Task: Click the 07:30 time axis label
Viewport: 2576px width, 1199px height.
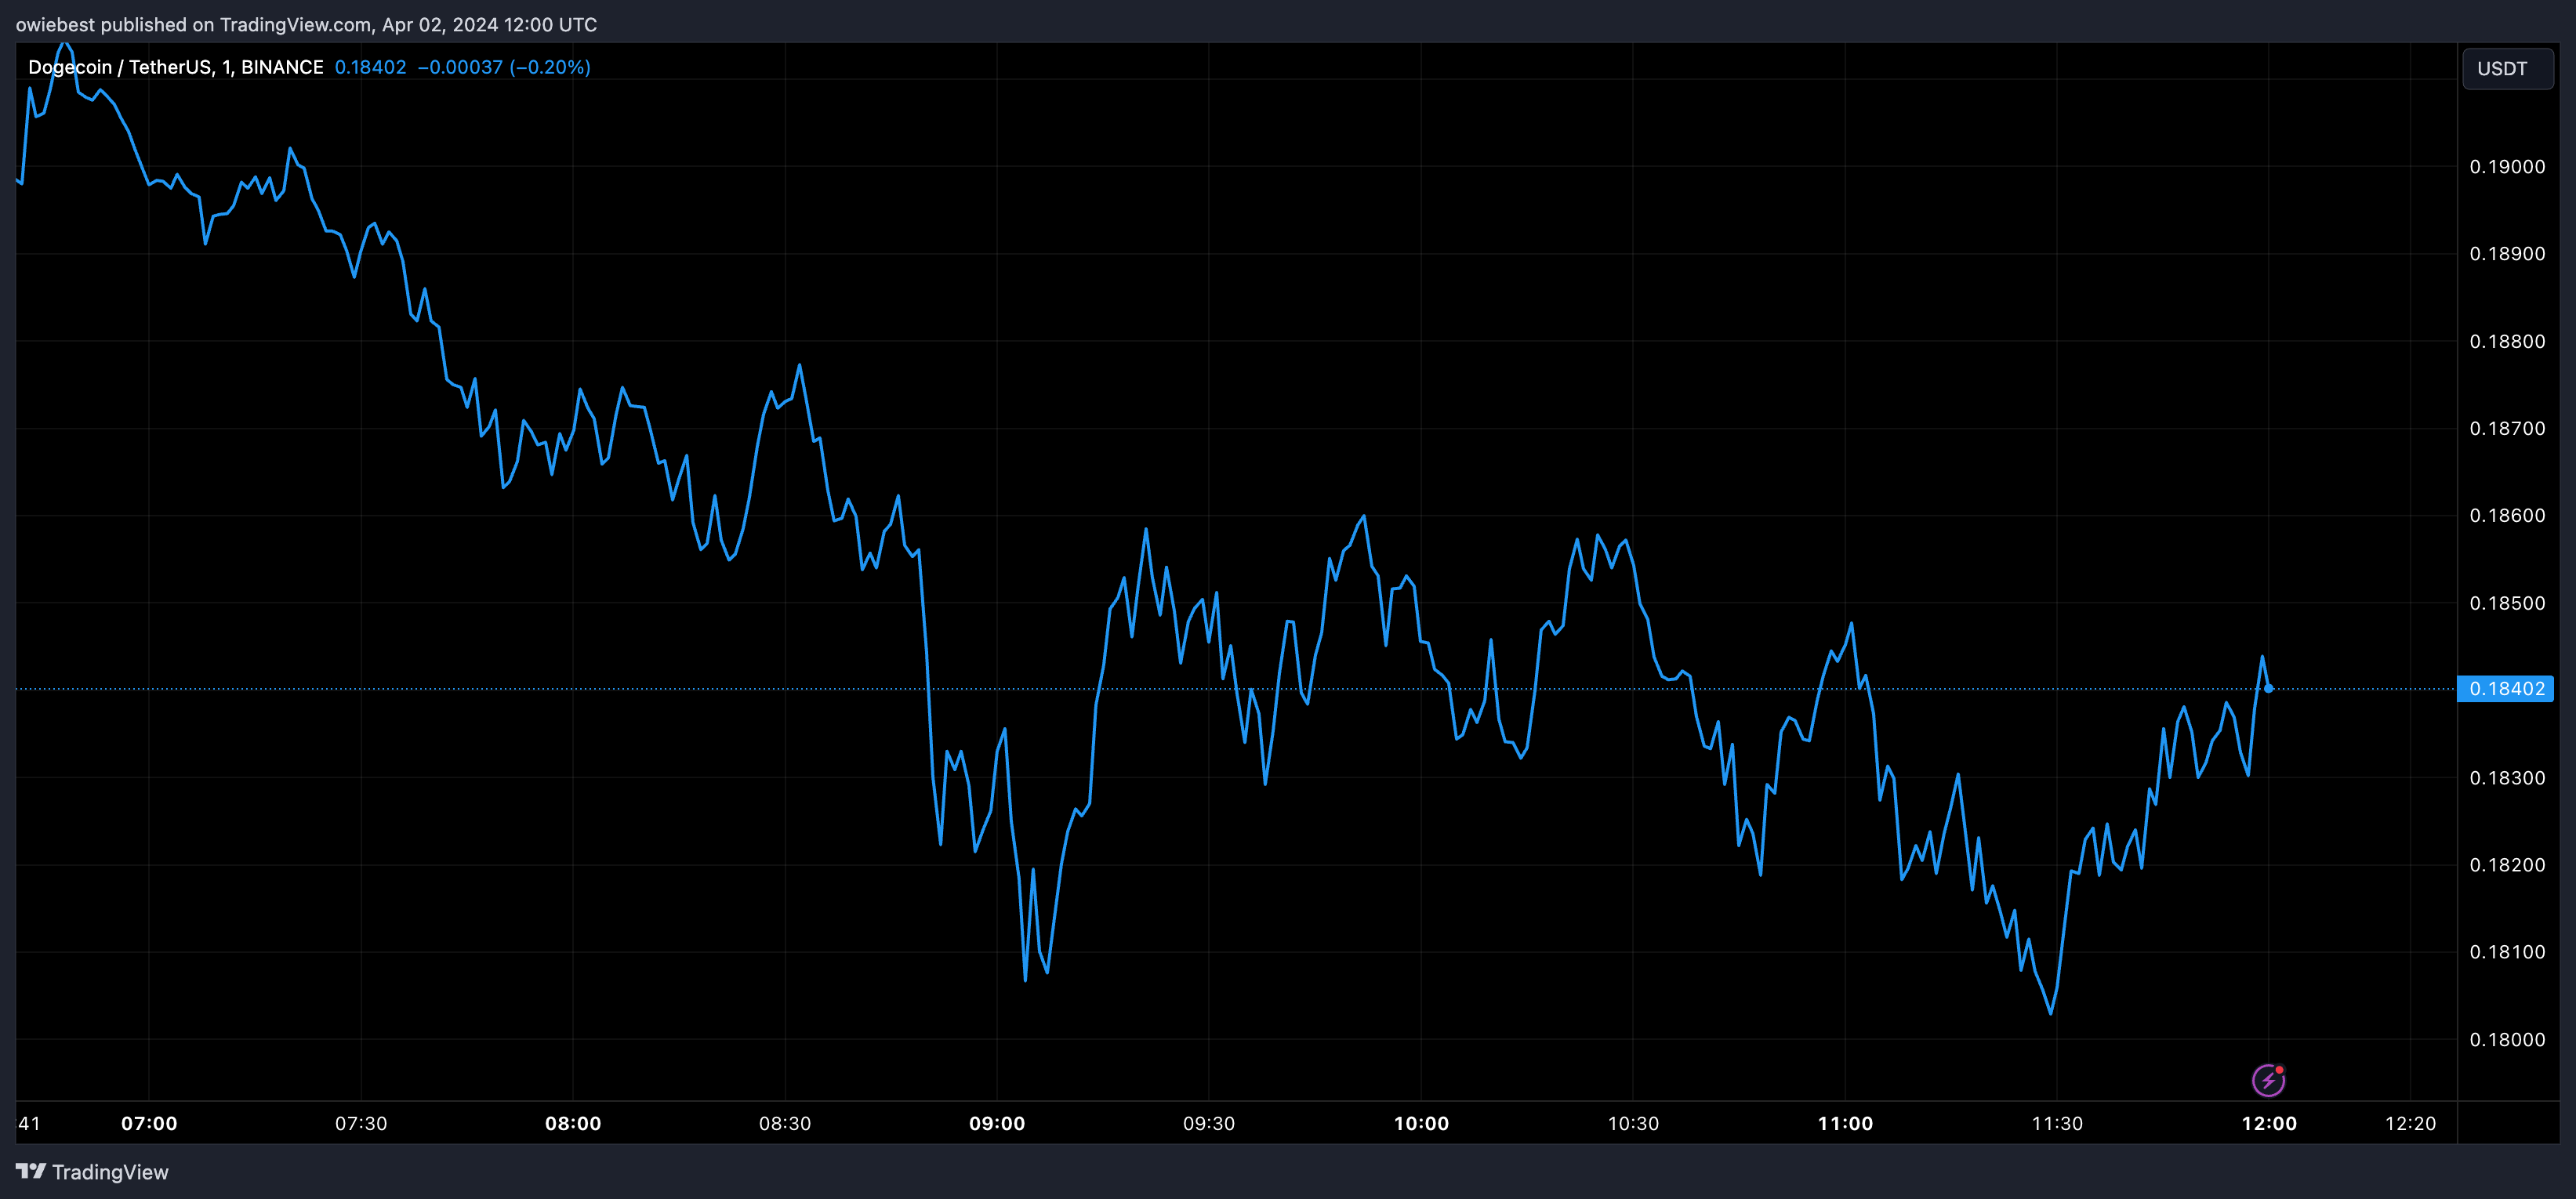Action: 361,1123
